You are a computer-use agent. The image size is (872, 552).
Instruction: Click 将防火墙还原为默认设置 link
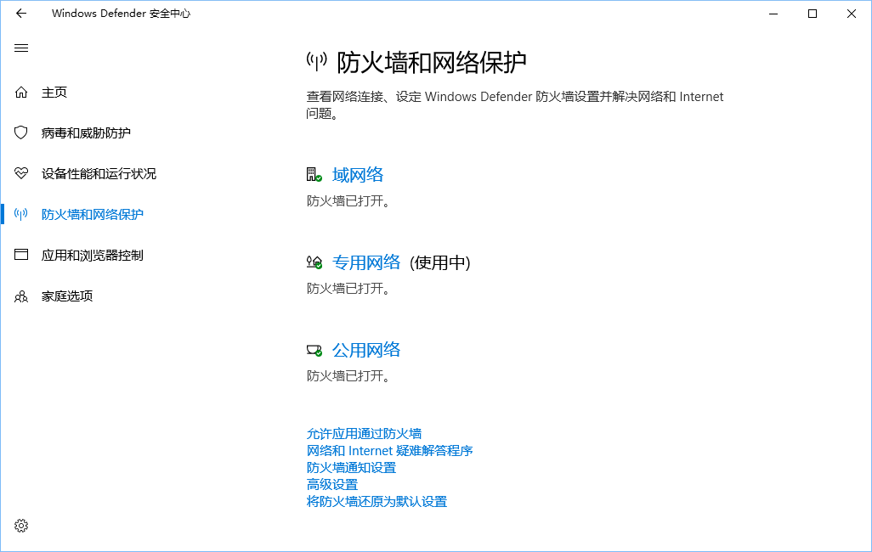click(377, 501)
